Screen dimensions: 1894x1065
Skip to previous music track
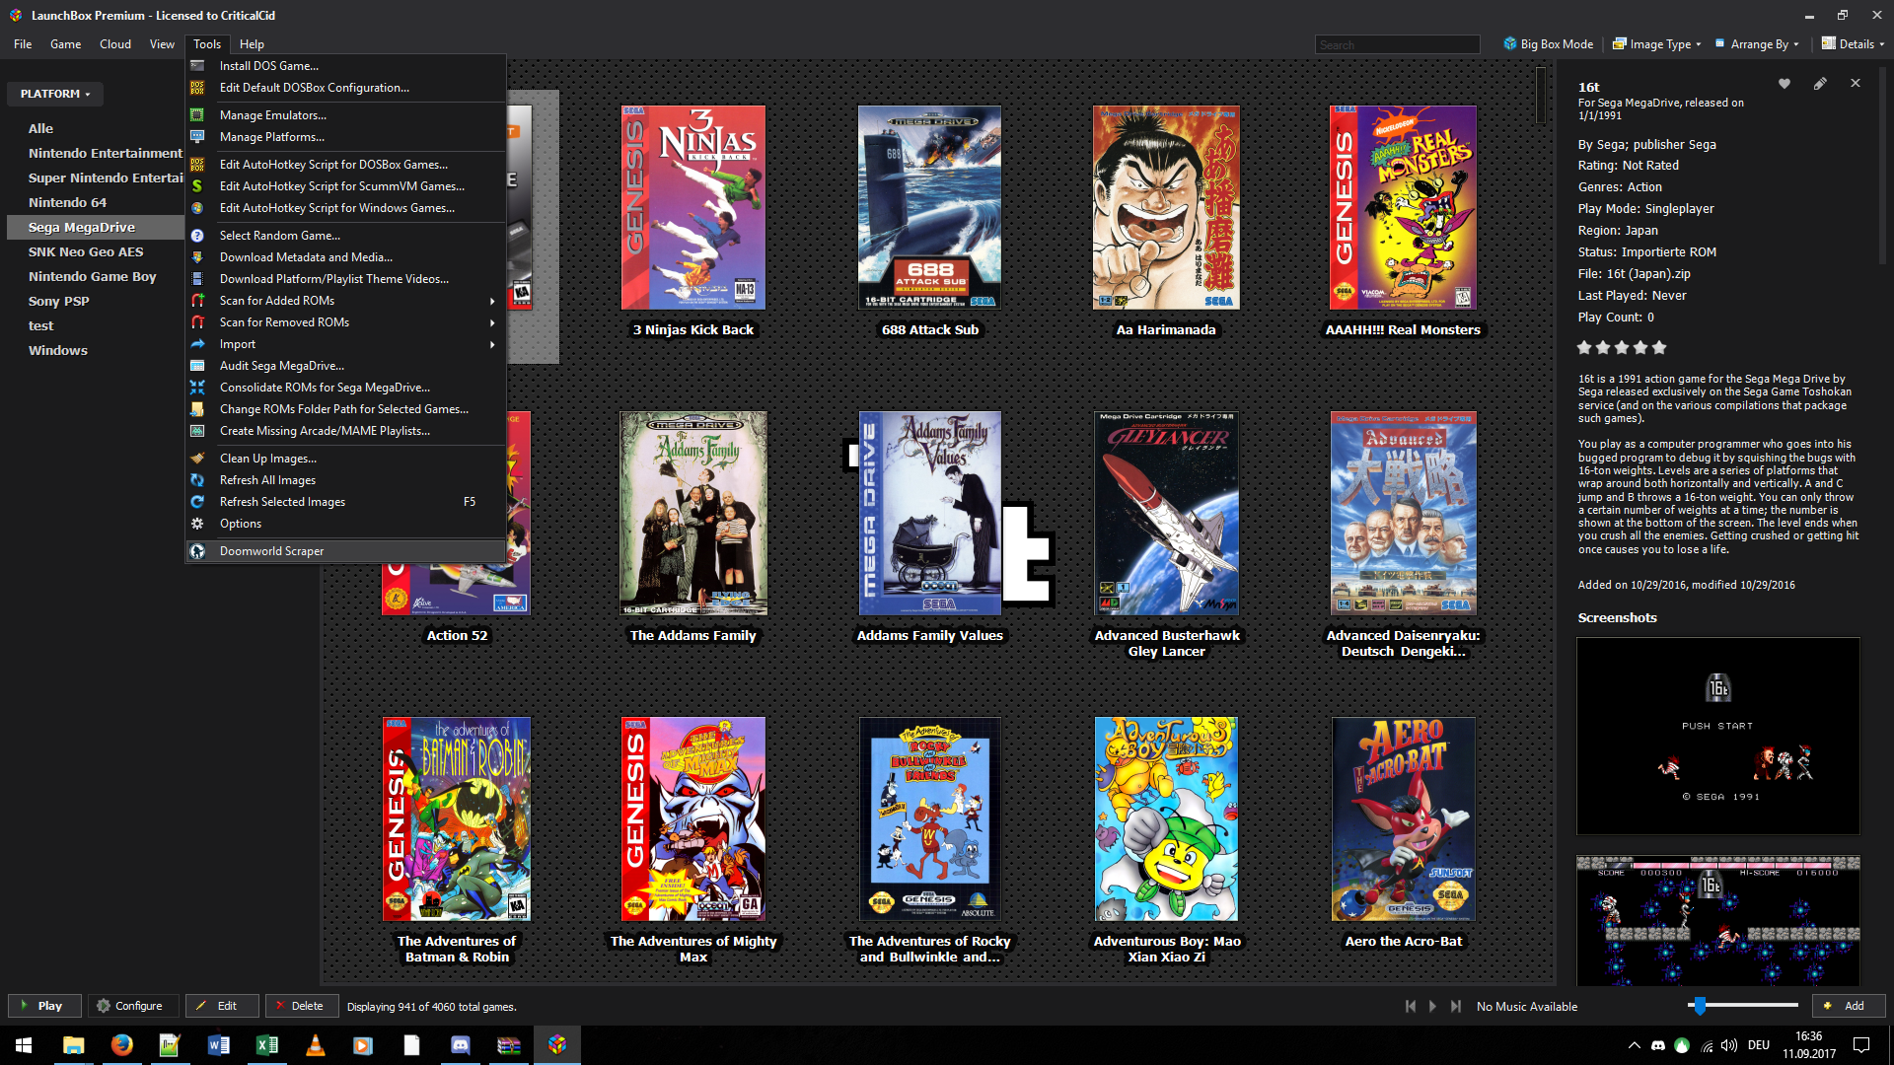[1411, 1006]
